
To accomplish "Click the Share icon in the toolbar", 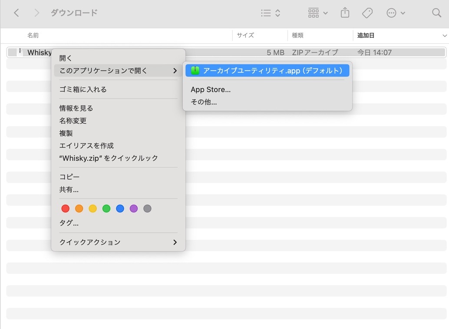I will [x=345, y=13].
